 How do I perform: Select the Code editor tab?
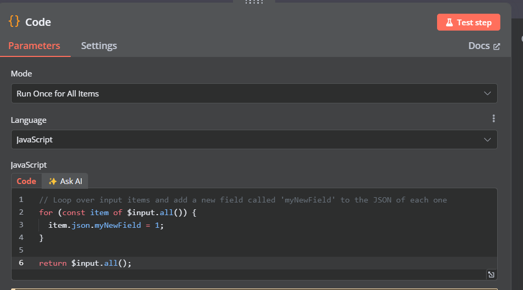26,181
